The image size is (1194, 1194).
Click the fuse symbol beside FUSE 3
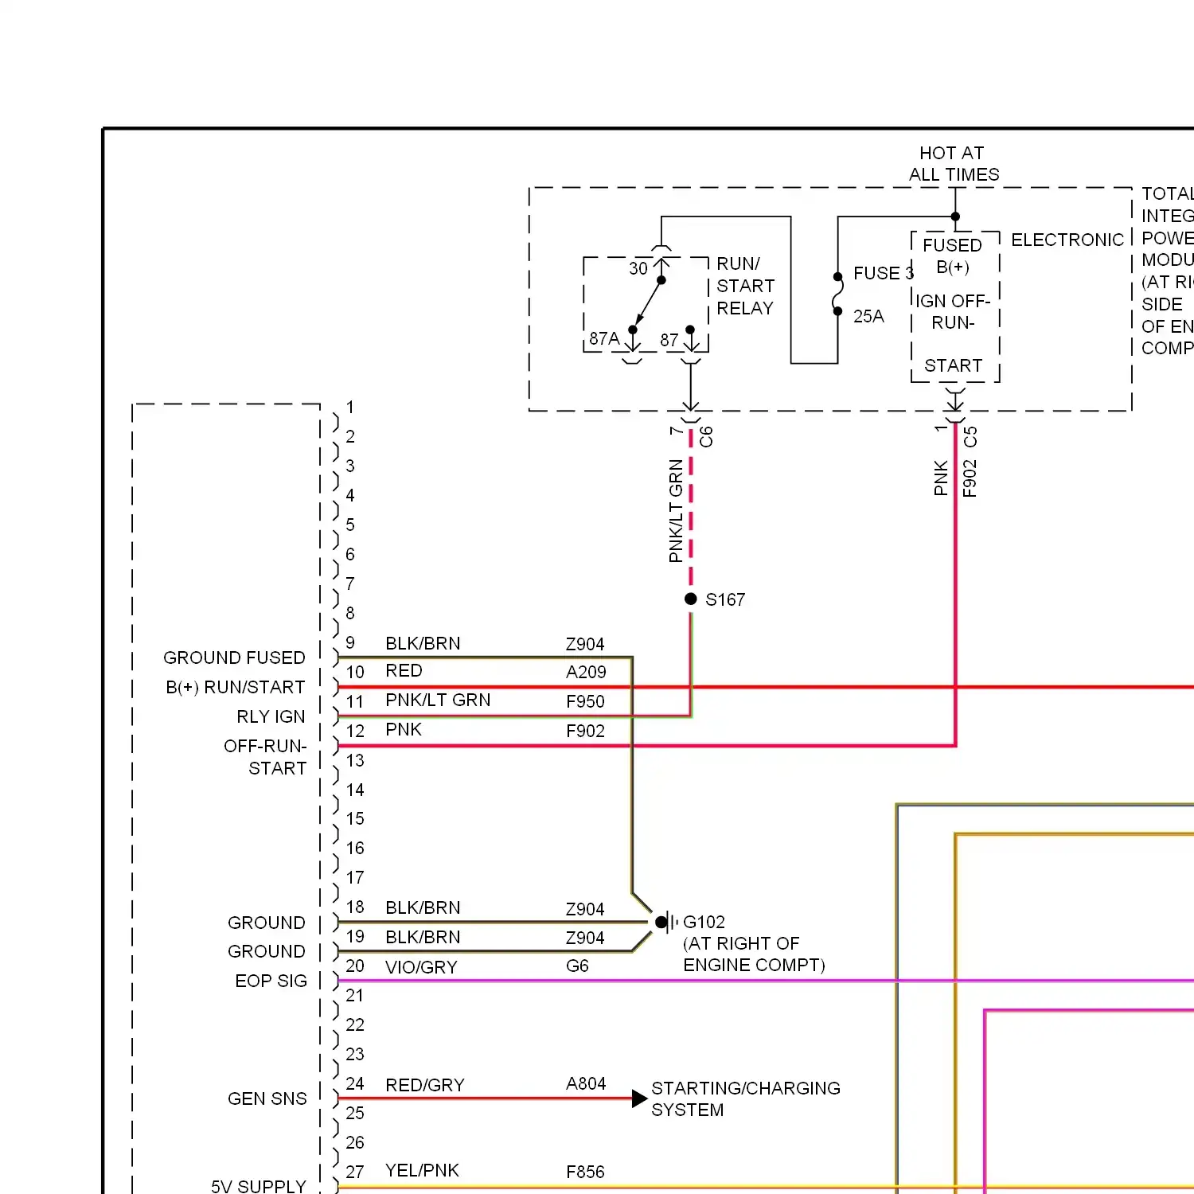coord(837,294)
